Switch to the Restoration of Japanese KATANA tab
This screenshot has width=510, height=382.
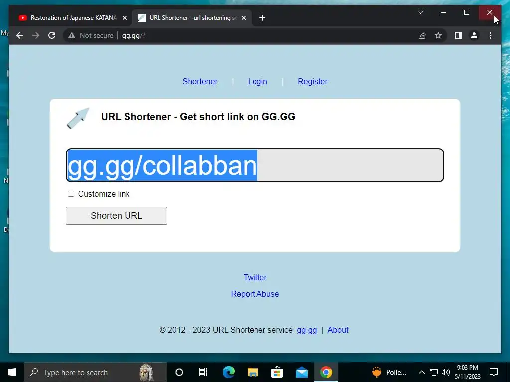73,18
